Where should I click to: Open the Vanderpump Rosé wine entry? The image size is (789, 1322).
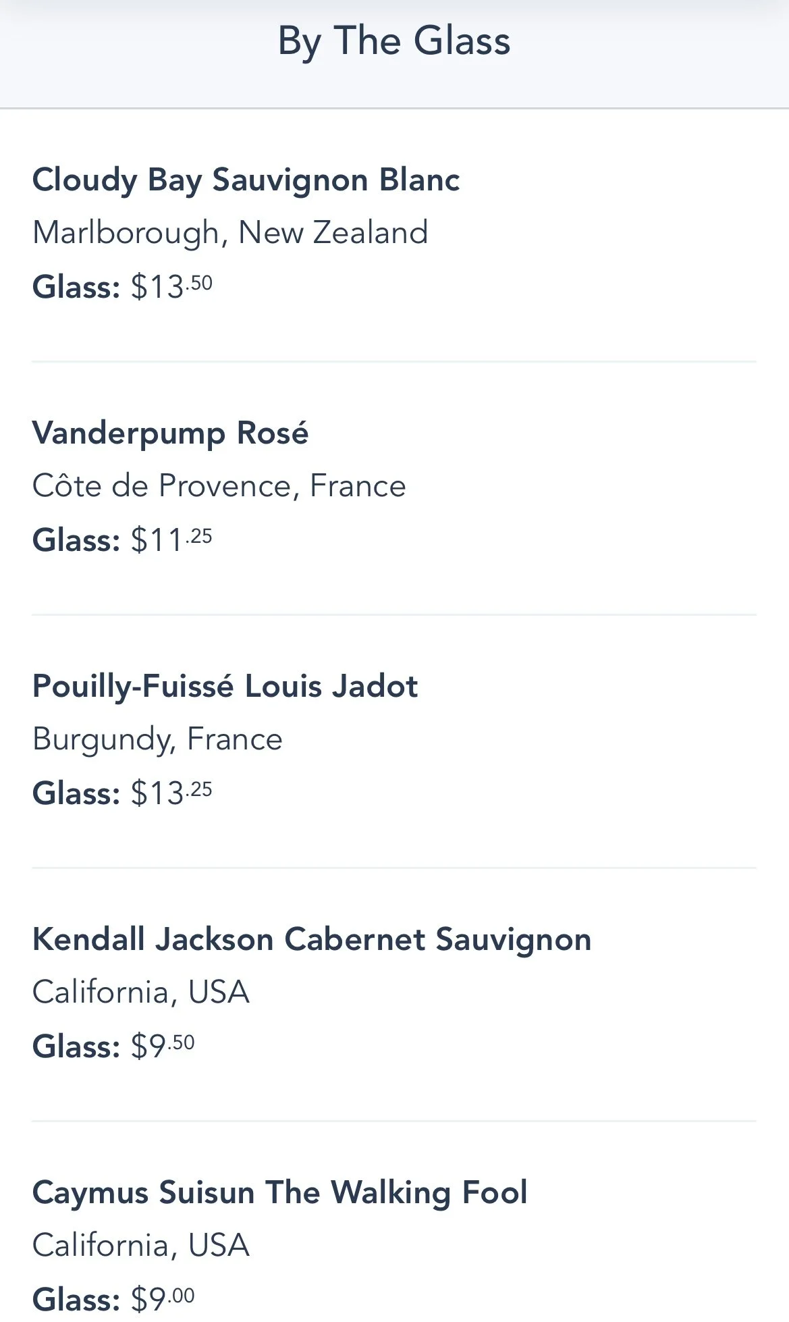[170, 433]
